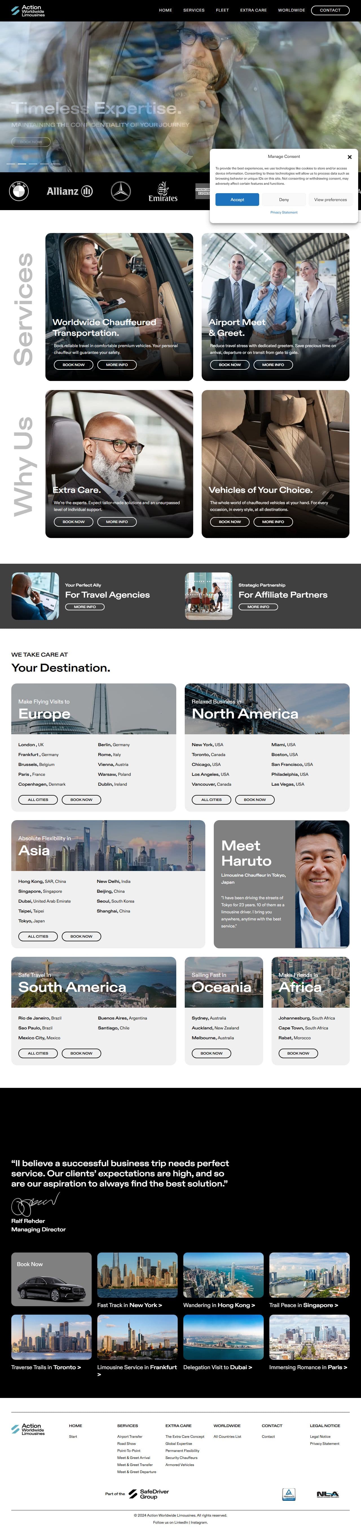Click the Action Worldwide Limousines header logo

(x=28, y=11)
